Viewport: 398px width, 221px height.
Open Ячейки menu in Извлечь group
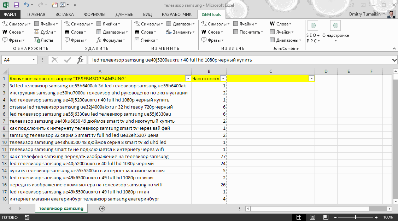pos(245,24)
